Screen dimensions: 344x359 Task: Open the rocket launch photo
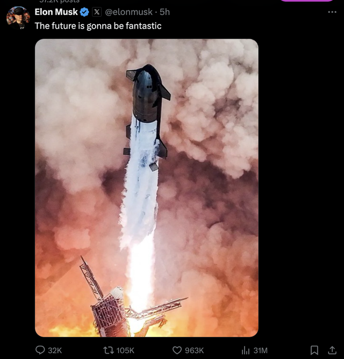146,188
